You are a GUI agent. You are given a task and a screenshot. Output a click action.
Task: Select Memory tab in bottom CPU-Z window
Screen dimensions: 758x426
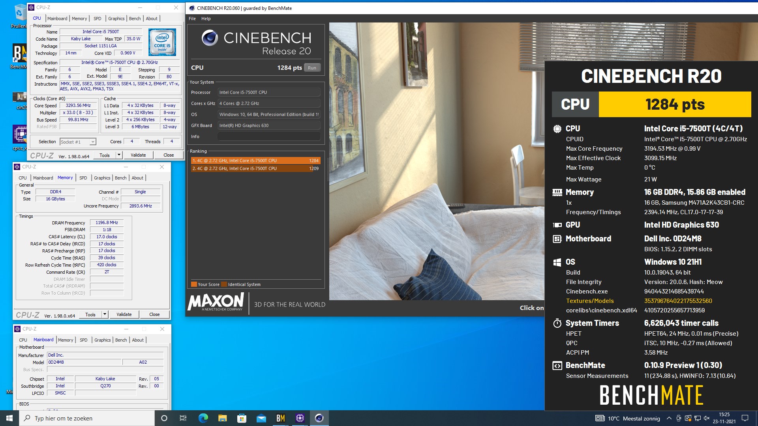pyautogui.click(x=66, y=340)
